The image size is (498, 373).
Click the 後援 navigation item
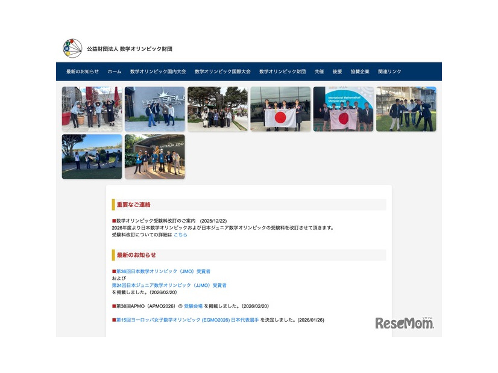click(337, 72)
